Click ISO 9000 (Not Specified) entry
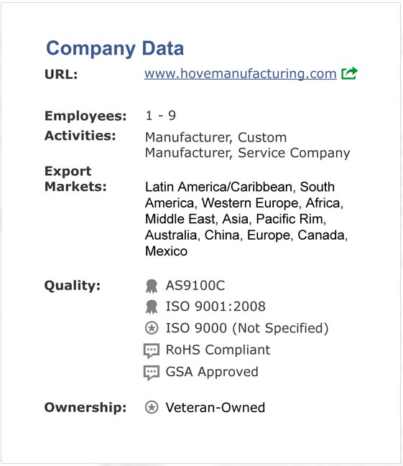This screenshot has height=466, width=403. [247, 328]
